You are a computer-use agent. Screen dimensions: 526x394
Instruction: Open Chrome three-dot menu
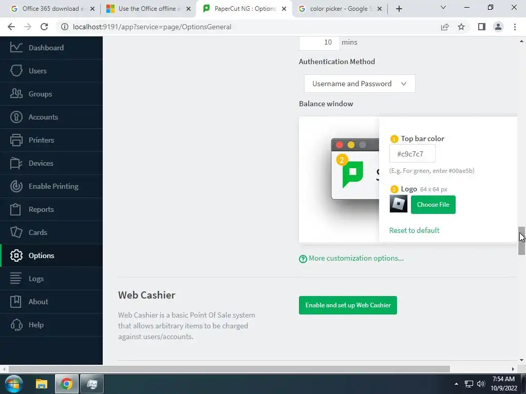(515, 27)
